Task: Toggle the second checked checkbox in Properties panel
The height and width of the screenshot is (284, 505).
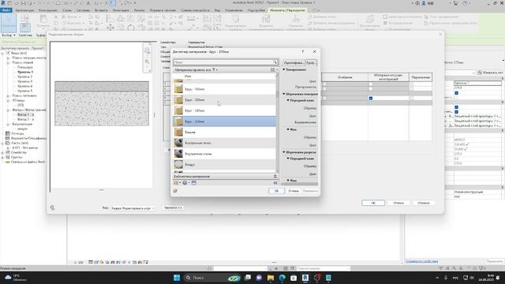Action: (x=456, y=107)
